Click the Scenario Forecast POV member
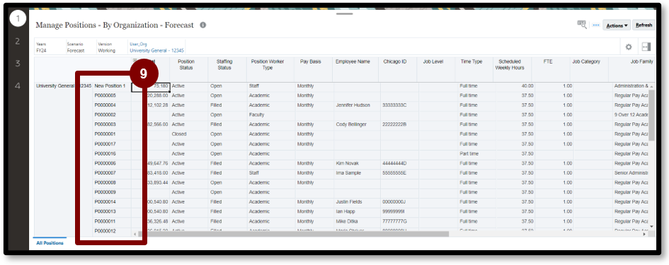 (76, 47)
